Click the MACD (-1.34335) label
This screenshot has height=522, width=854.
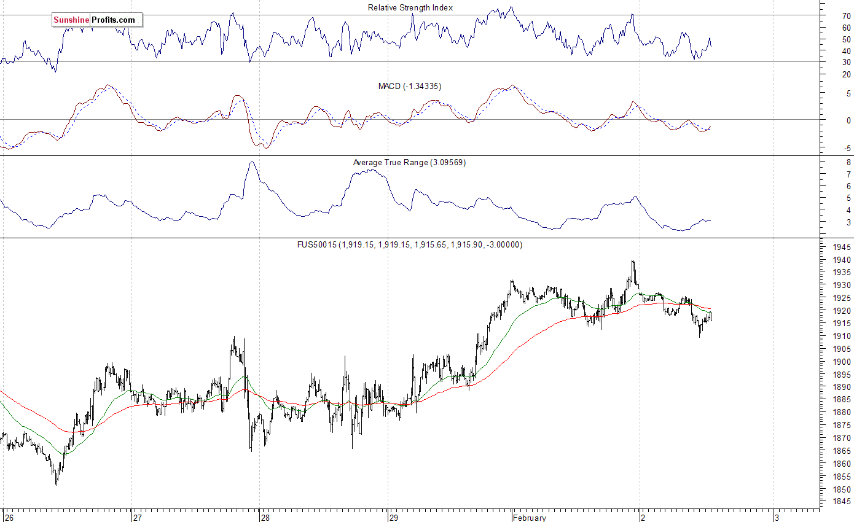409,86
